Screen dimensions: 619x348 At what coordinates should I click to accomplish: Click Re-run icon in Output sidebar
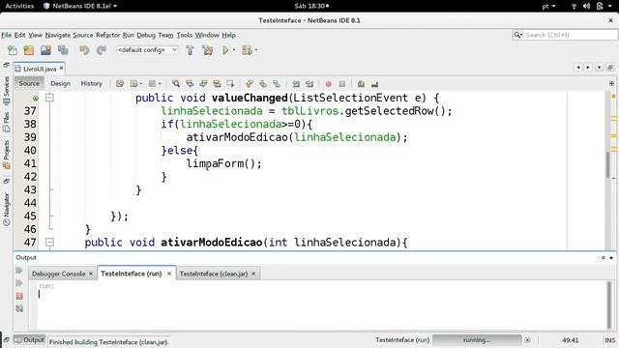point(19,271)
